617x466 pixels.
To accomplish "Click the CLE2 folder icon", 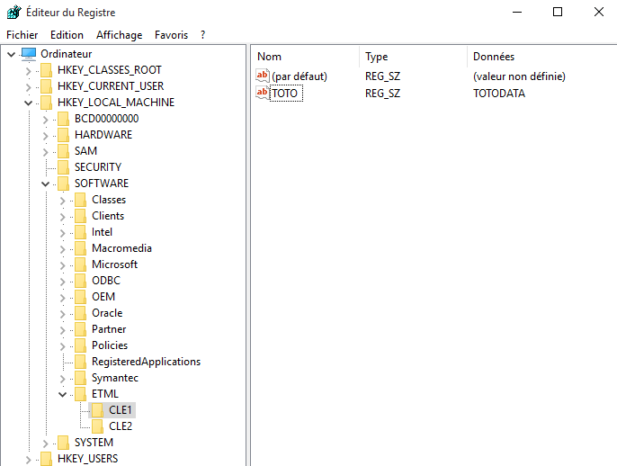I will 97,426.
